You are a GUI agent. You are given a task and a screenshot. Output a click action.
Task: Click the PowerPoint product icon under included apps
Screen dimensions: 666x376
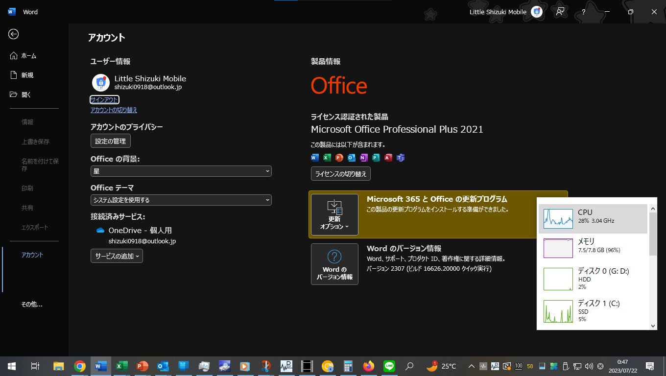339,158
